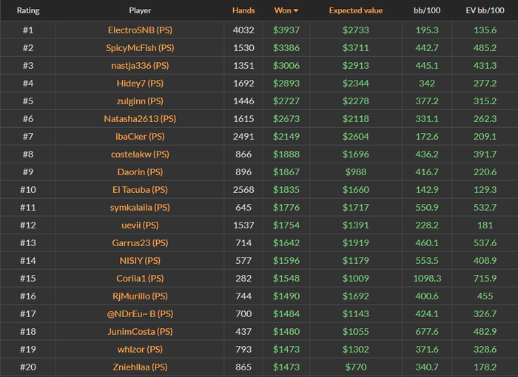View Hidey7 (PS) player details
Viewport: 518px width, 377px height.
(140, 83)
